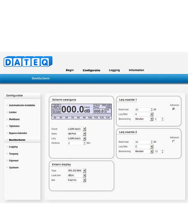
Task: Adjust the Historie minutes stepper
Action: point(84,143)
